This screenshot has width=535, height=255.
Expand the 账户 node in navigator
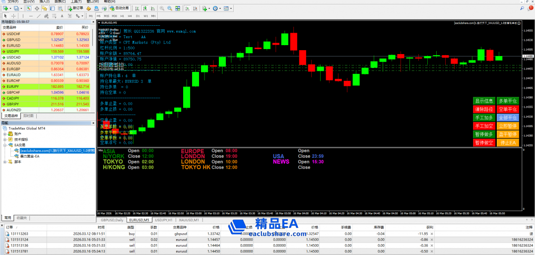(4, 133)
